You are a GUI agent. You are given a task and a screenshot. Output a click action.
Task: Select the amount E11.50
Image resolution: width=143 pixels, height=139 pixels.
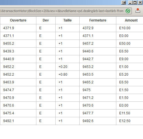pyautogui.click(x=125, y=113)
